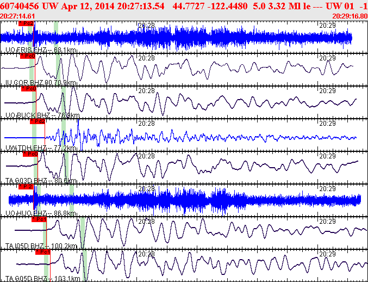The width and height of the screenshot is (368, 282).
Task: Click the 20:28 time tick on the FRIS trace
Action: pyautogui.click(x=146, y=25)
